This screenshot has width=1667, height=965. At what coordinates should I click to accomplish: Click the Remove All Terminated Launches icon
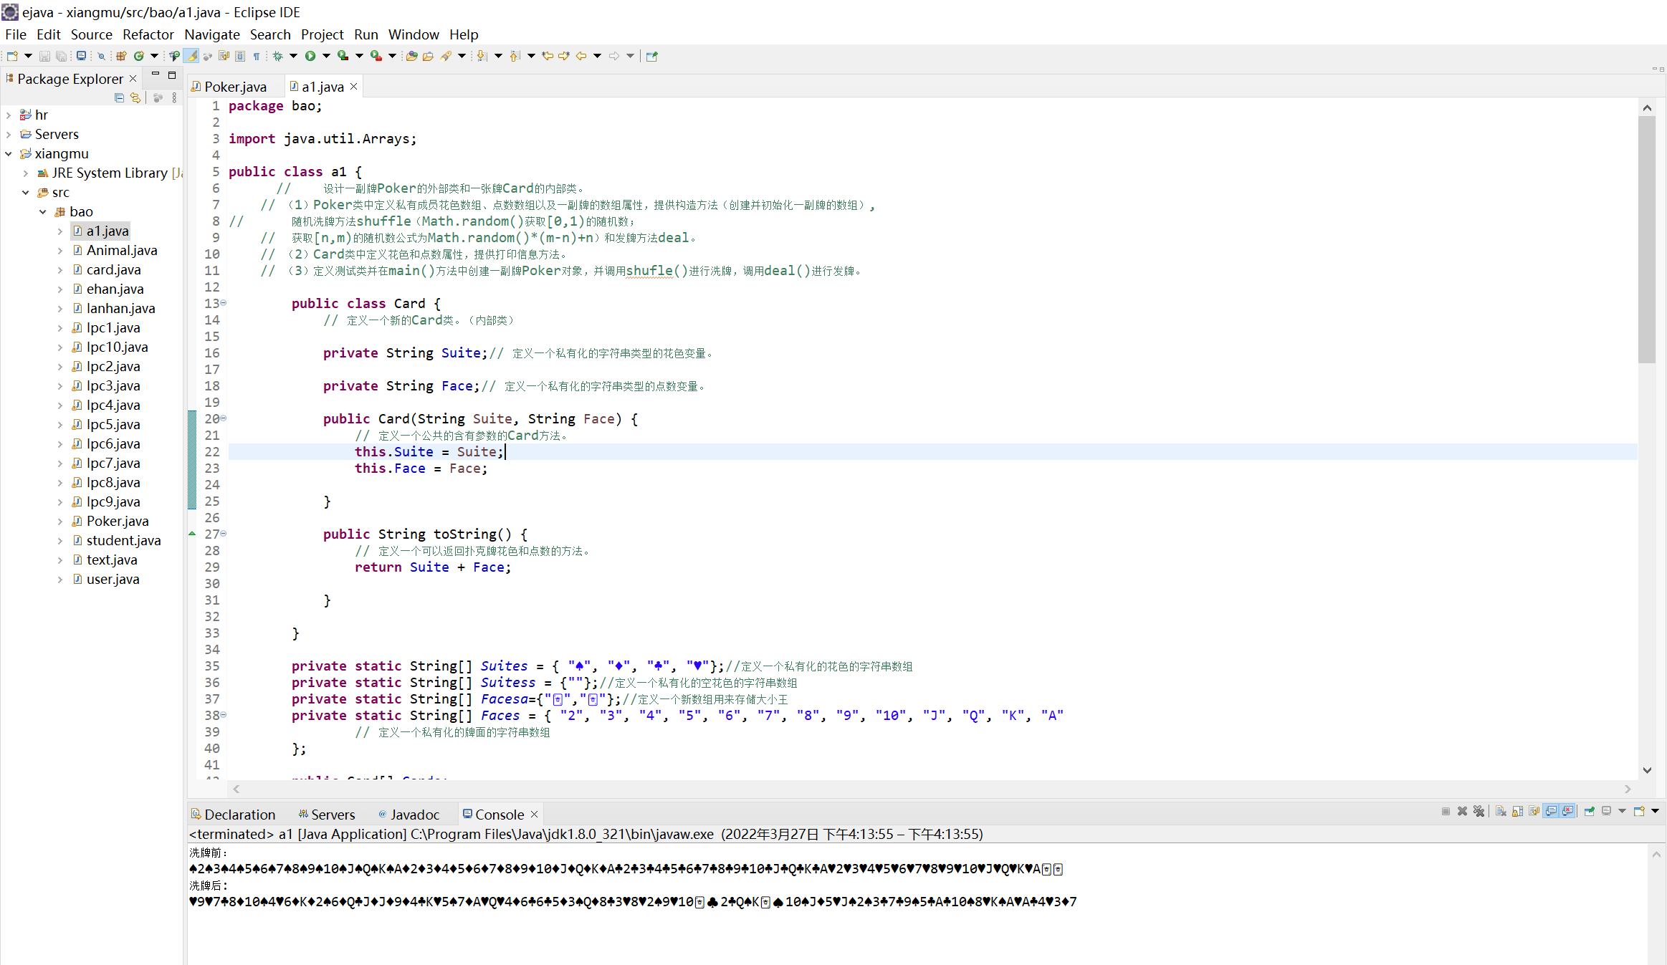pyautogui.click(x=1479, y=811)
